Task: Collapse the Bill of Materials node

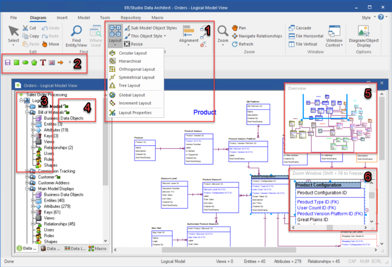Action: [x=26, y=112]
